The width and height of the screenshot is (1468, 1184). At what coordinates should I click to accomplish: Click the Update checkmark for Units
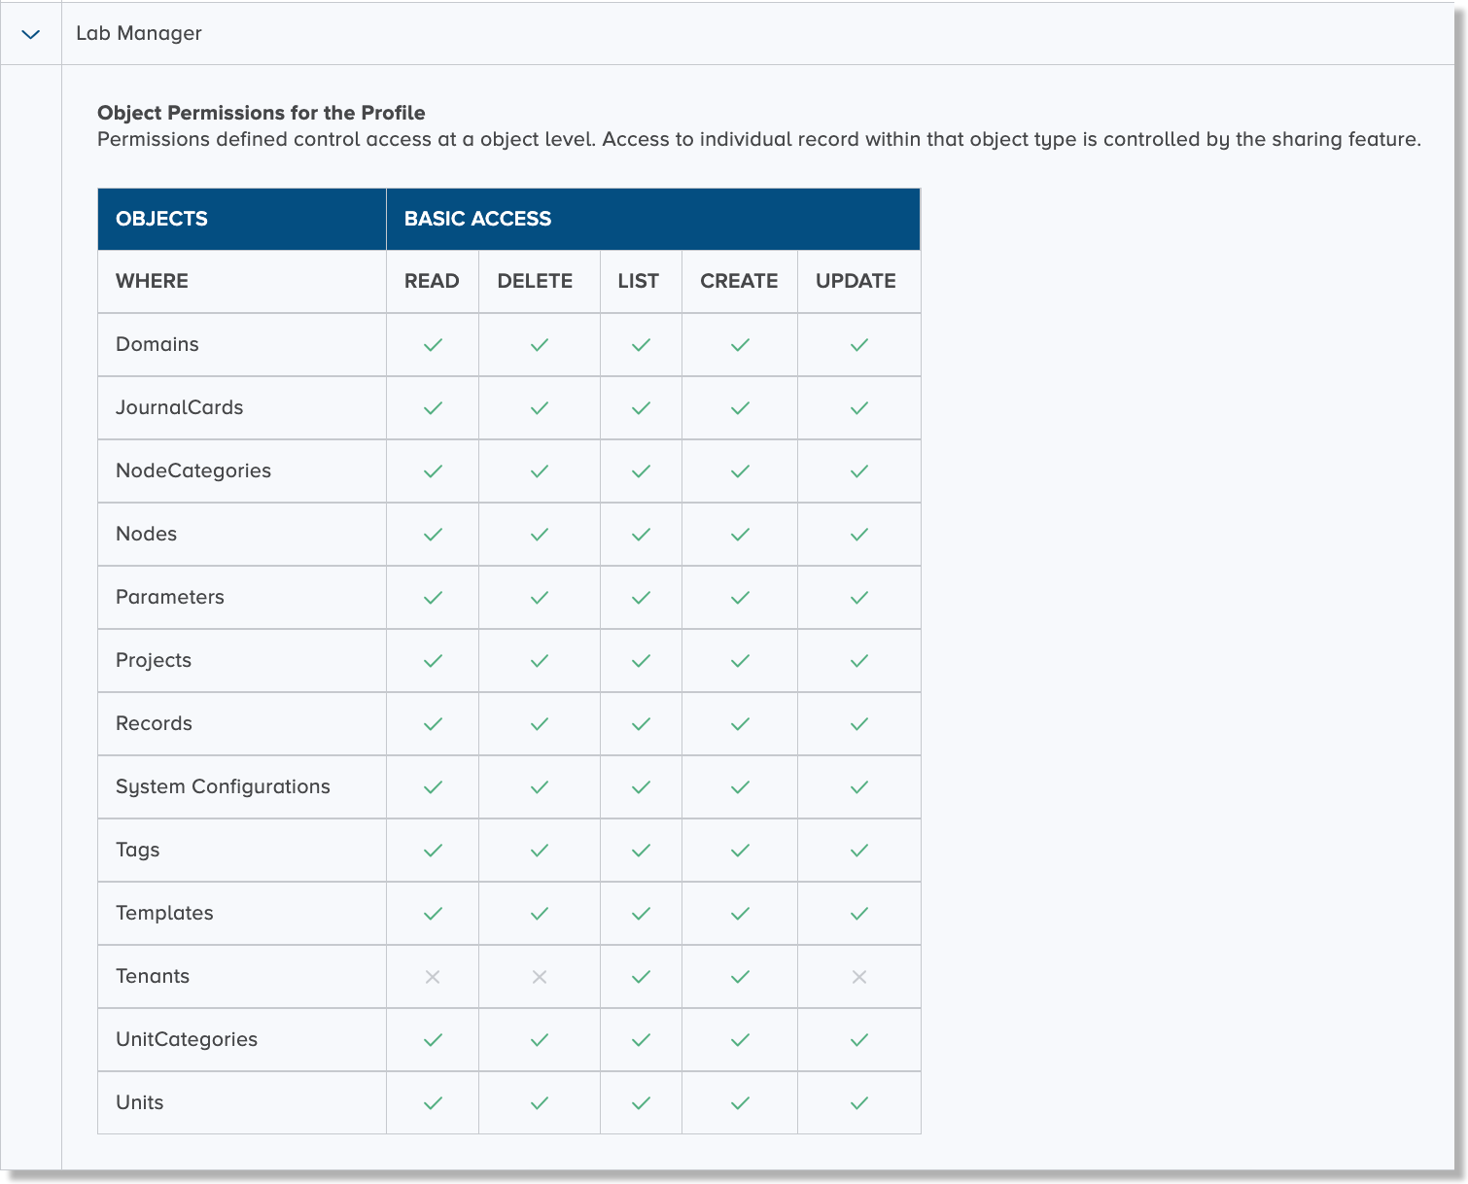(858, 1102)
